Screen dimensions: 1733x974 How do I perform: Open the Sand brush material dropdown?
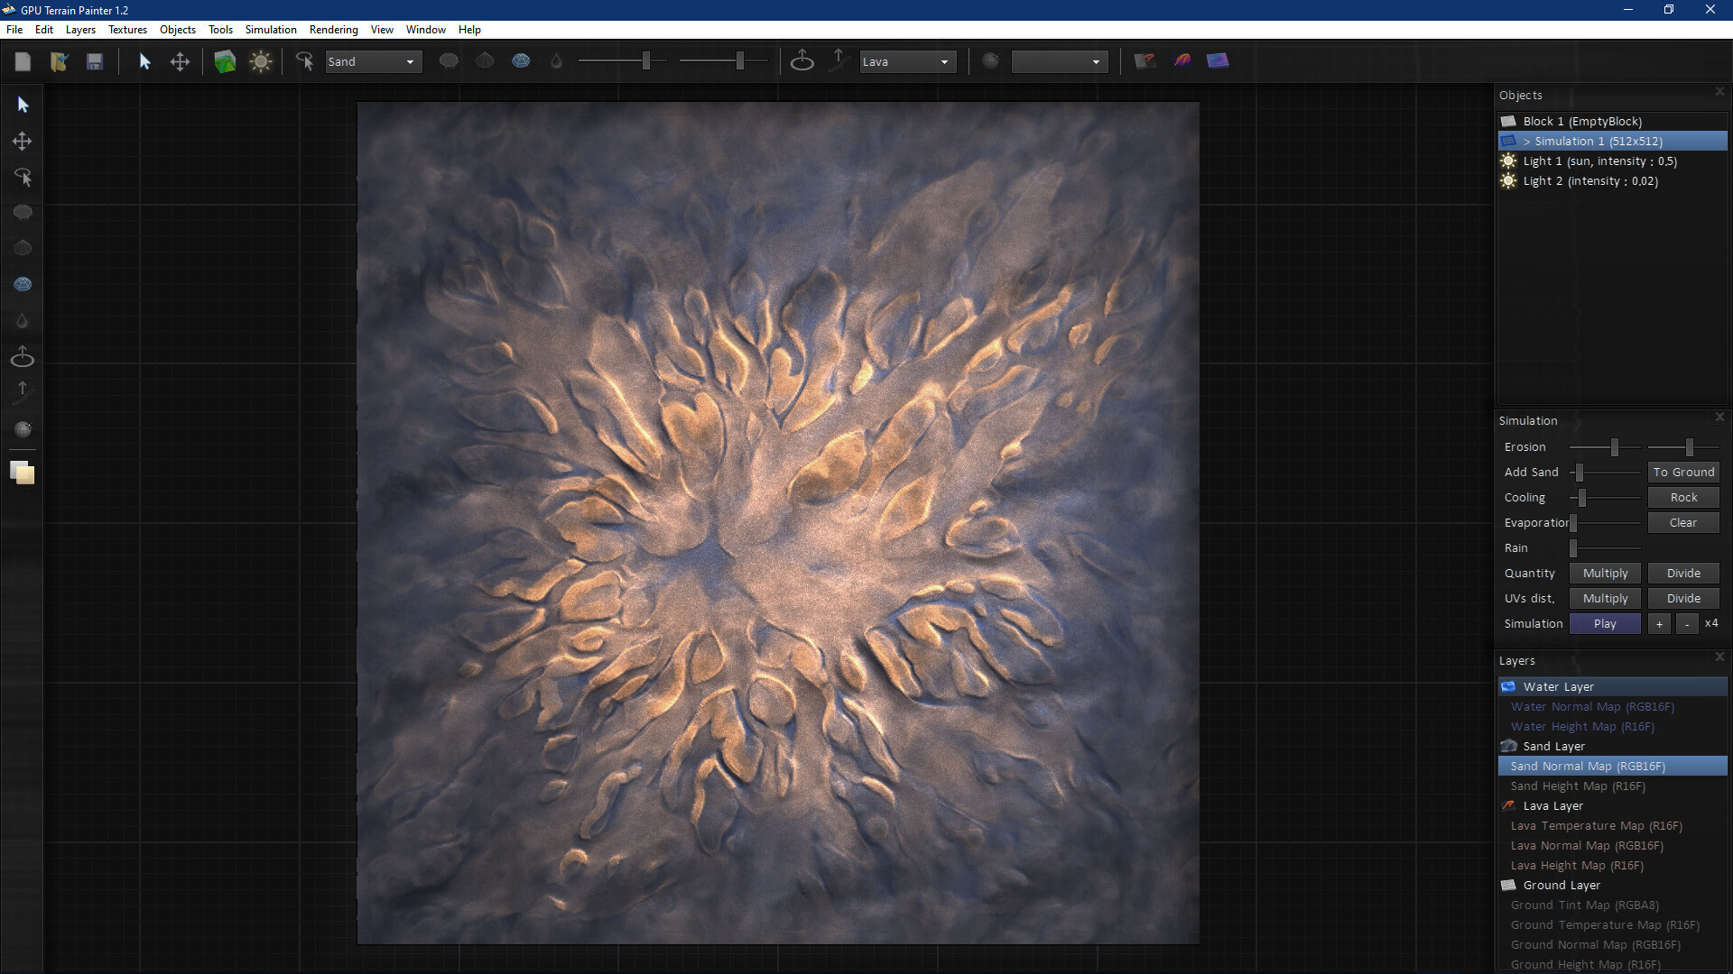[373, 61]
